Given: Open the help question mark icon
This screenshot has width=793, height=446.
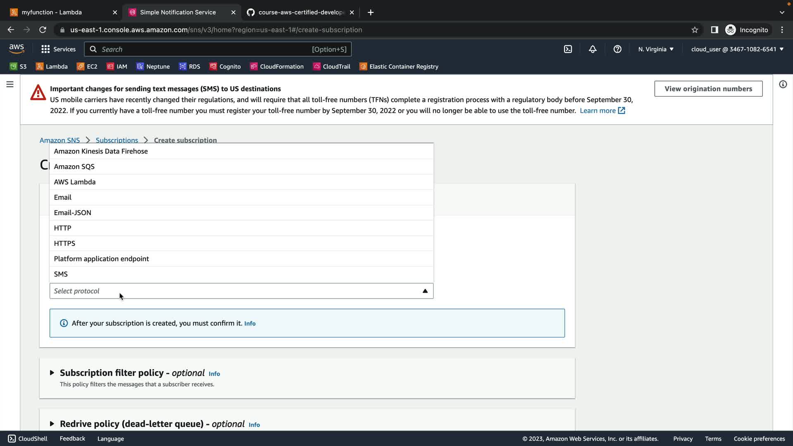Looking at the screenshot, I should click(x=617, y=49).
